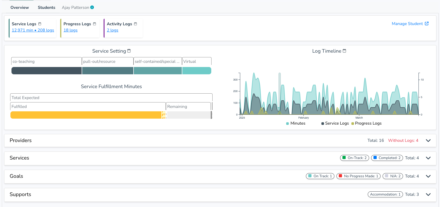Open the calendar icon next to Progress Logs
The height and width of the screenshot is (207, 440).
(x=94, y=24)
